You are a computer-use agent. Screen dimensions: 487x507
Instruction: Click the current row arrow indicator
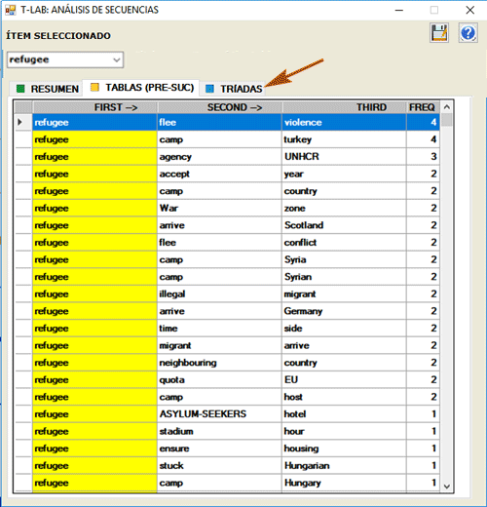[19, 122]
